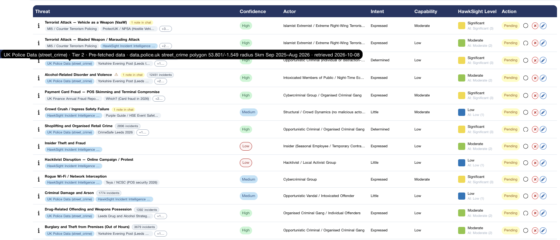Click the yellow Significant swatch for Vehicle as a Weapon
Image resolution: width=560 pixels, height=240 pixels.
click(461, 26)
